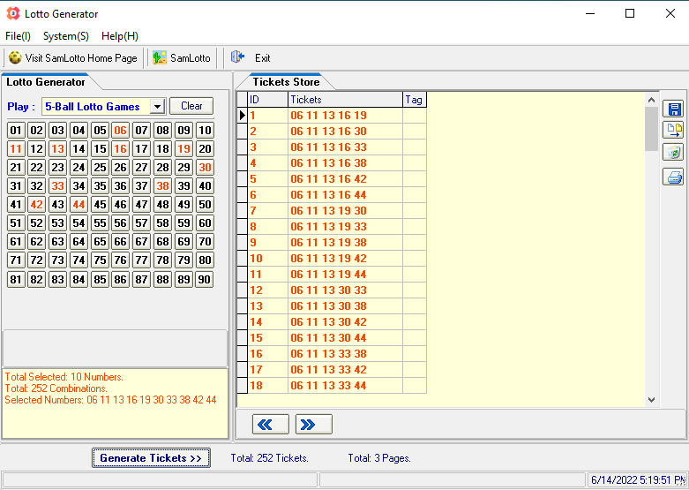689x490 pixels.
Task: Open the Help(H) menu
Action: click(x=119, y=36)
